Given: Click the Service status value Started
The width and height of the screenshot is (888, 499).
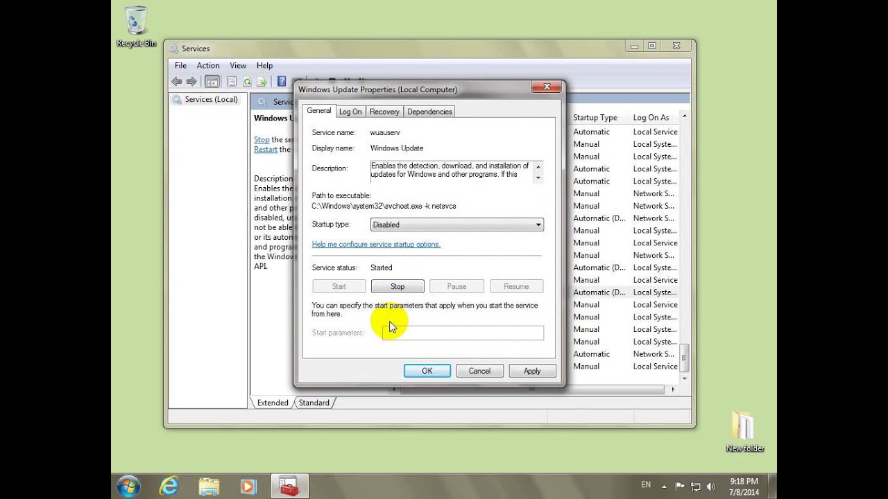Looking at the screenshot, I should tap(381, 268).
